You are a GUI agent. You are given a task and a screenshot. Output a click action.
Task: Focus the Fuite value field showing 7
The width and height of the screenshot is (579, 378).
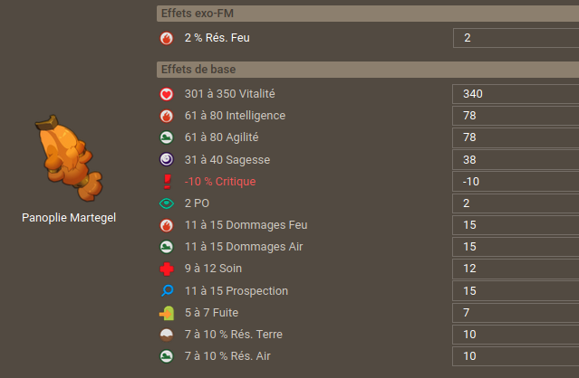(x=516, y=313)
